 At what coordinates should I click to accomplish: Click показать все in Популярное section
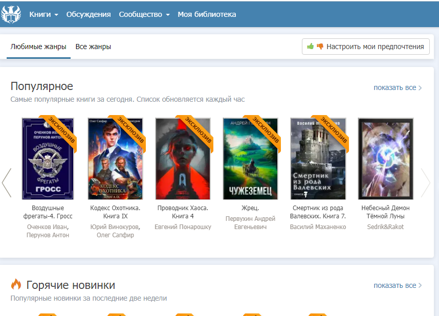pos(397,87)
